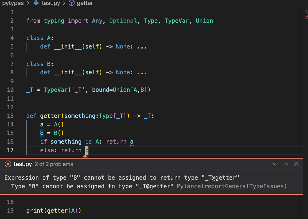Click the down chevron to view next problem
This screenshot has width=308, height=219.
tap(275, 164)
